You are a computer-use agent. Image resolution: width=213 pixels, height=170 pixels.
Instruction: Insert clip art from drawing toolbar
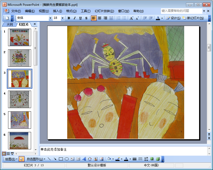(96, 159)
